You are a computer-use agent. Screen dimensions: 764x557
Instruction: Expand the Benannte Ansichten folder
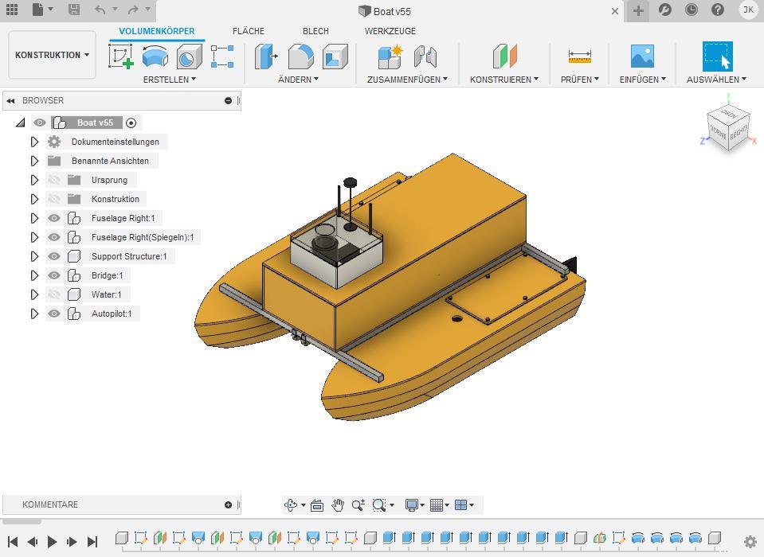(34, 161)
